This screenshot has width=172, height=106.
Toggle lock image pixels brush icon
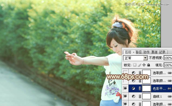coord(139,65)
